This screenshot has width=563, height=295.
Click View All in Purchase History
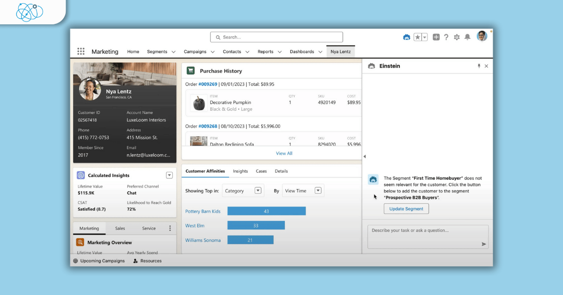(284, 153)
